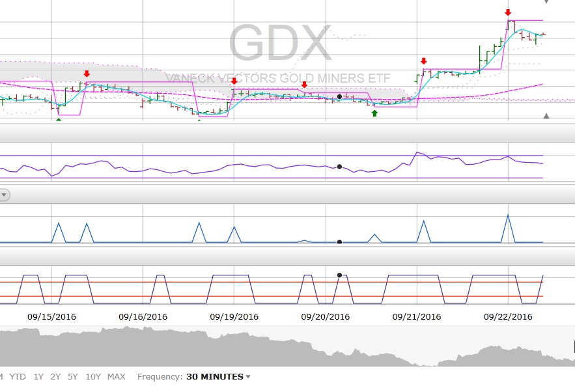Click the gray up triangle at the price panel's right edge
Viewport: 575px width, 388px height.
(x=546, y=116)
